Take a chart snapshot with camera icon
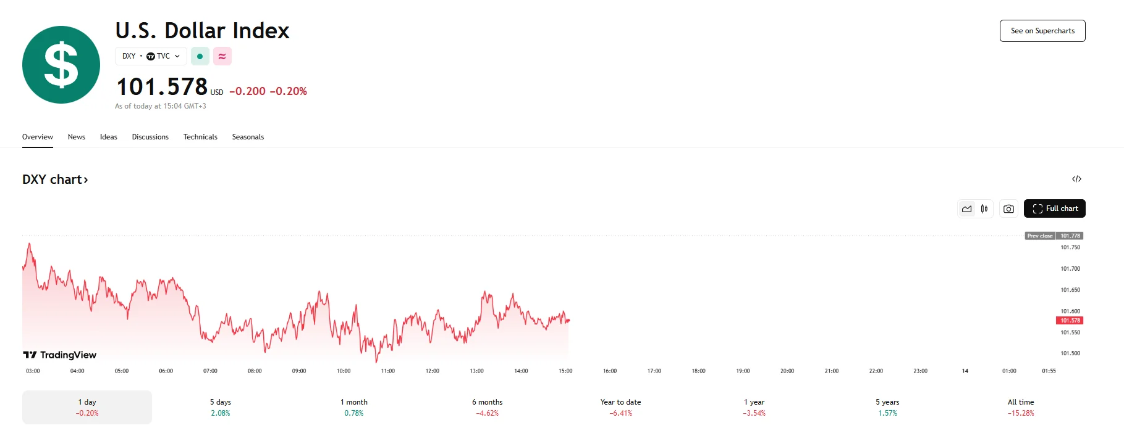1124x441 pixels. point(1008,208)
